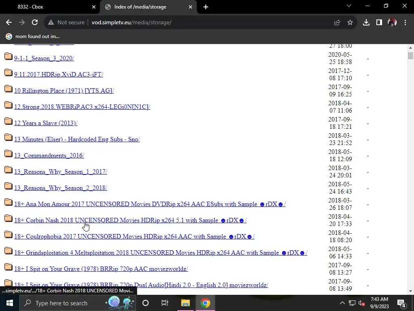Click folder icon beside Coulrophobia 2017

coord(8,234)
